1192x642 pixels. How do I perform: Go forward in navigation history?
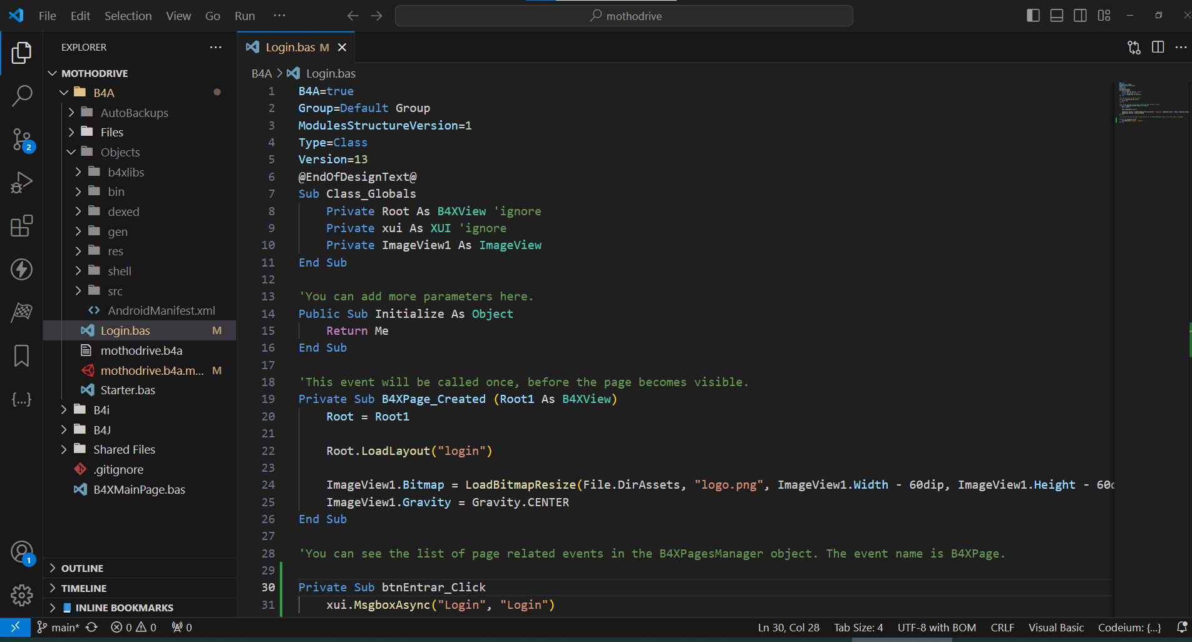(x=376, y=16)
